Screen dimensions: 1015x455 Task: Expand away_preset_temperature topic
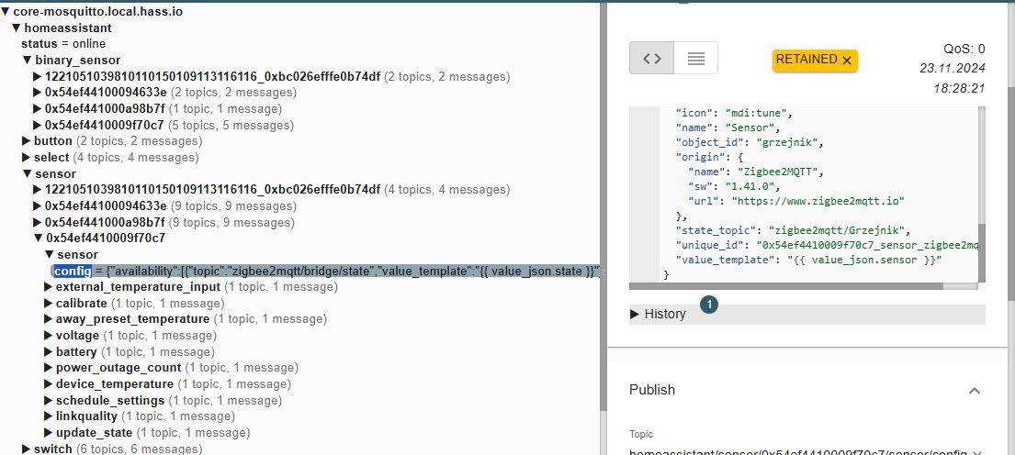[49, 319]
